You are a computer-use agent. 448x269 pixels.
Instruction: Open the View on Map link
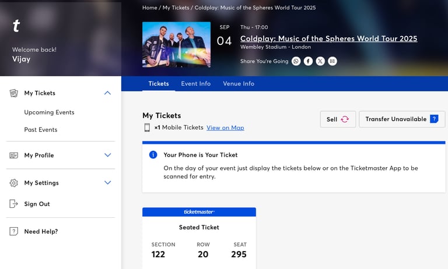(x=225, y=128)
